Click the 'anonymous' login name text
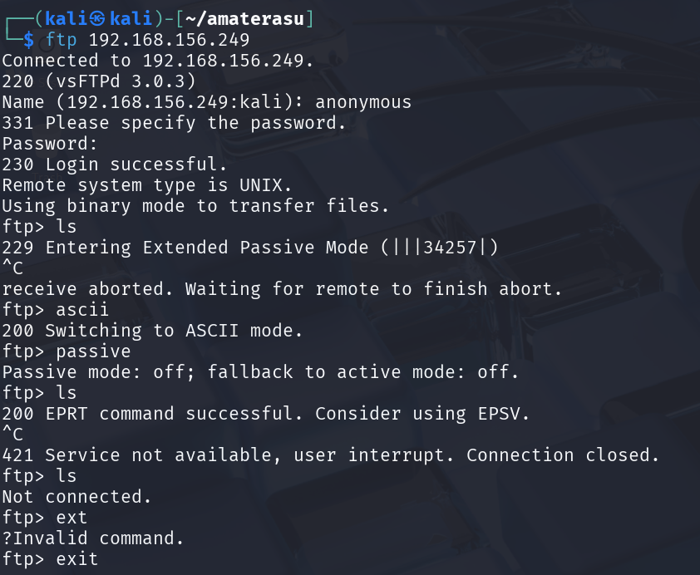700x575 pixels. 363,102
